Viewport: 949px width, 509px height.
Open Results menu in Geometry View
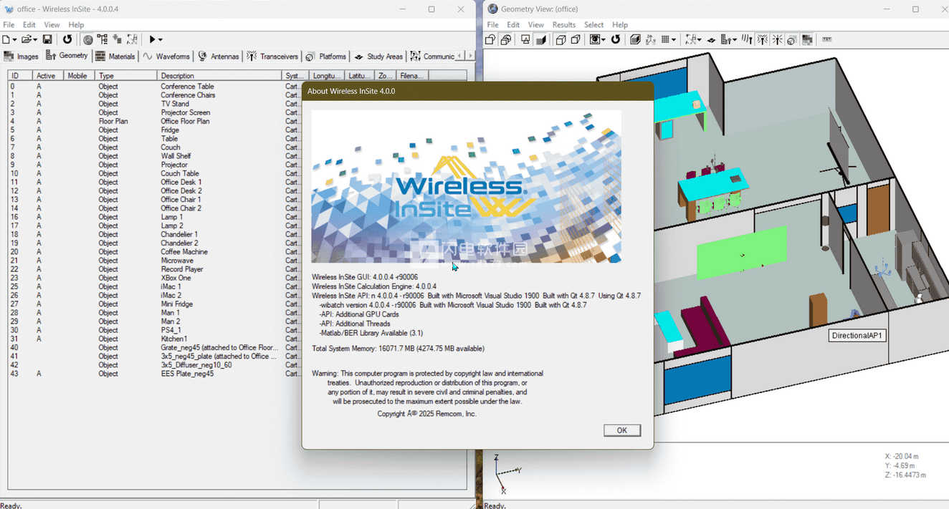click(563, 24)
